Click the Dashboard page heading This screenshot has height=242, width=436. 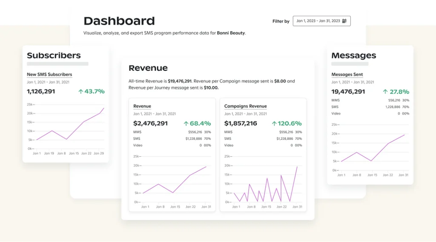click(119, 21)
